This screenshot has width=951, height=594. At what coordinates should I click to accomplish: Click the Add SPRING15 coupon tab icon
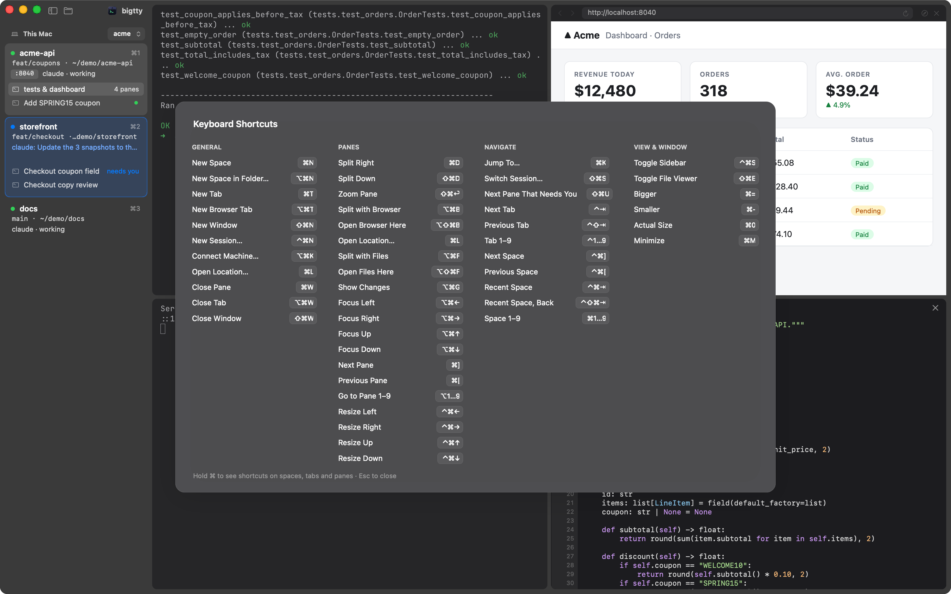click(16, 103)
